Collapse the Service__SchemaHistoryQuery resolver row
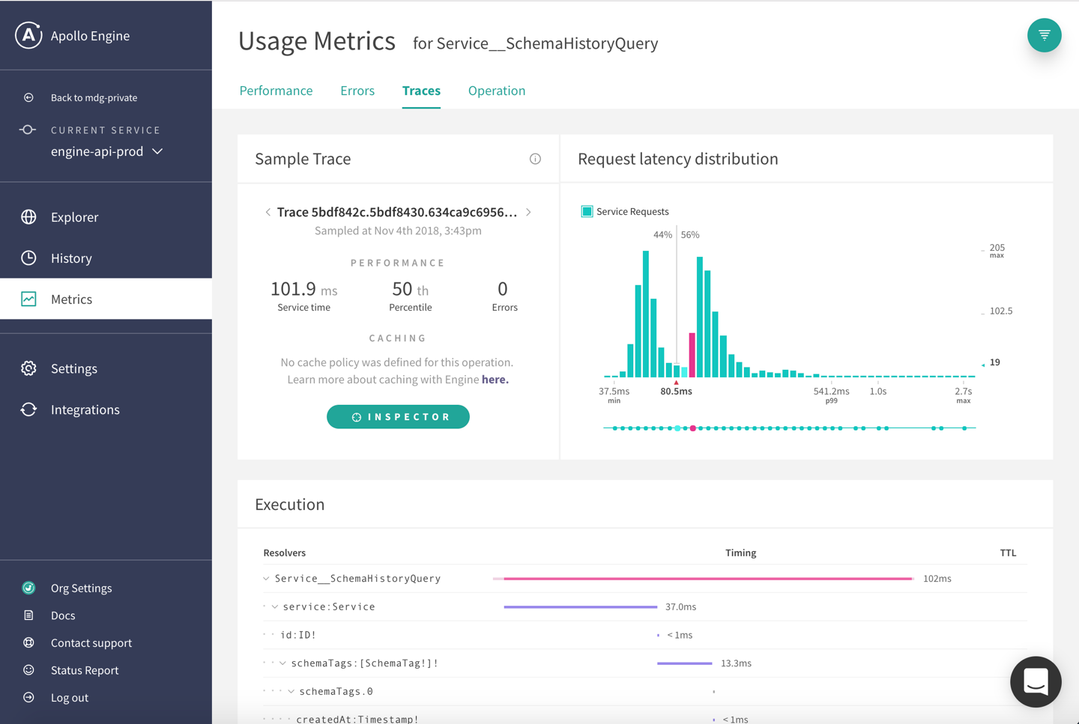 (266, 579)
